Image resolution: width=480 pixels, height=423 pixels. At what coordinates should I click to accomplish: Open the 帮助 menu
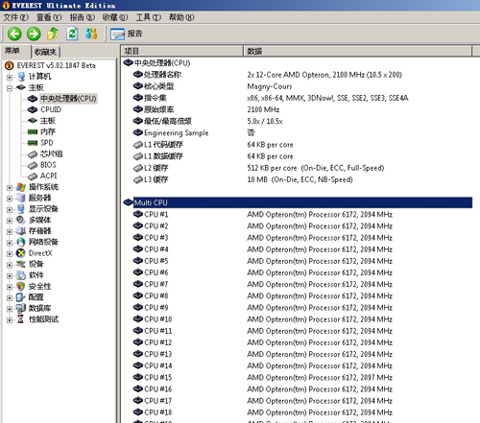click(181, 17)
